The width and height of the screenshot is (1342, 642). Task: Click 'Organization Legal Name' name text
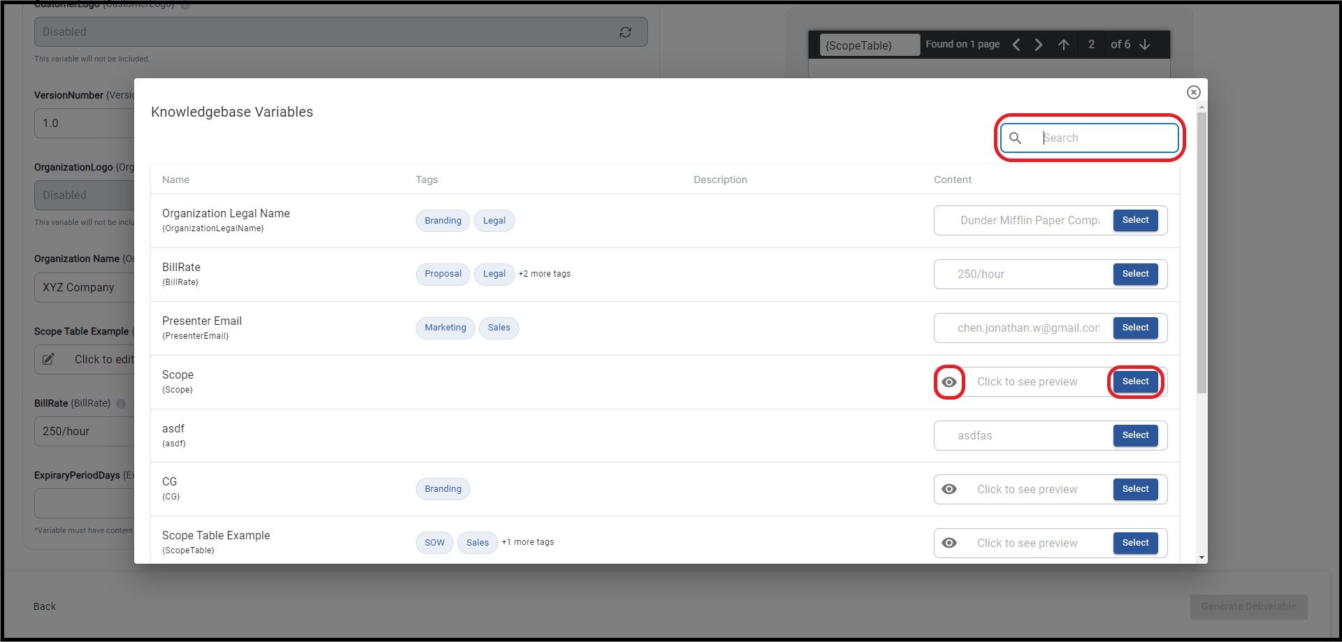pos(226,214)
